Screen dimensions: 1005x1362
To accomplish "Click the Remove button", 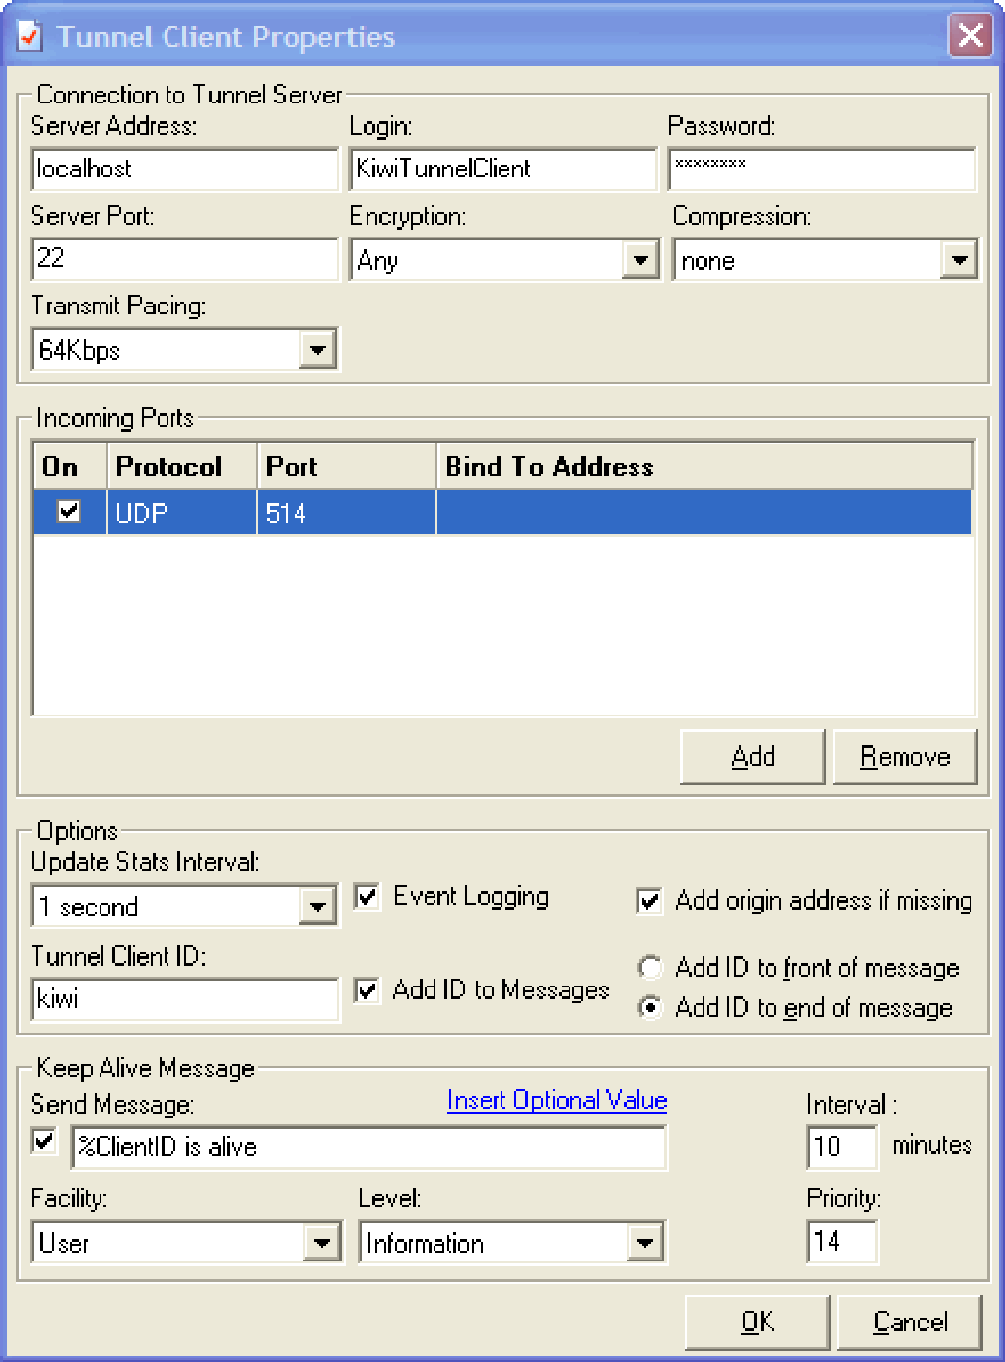I will point(904,757).
